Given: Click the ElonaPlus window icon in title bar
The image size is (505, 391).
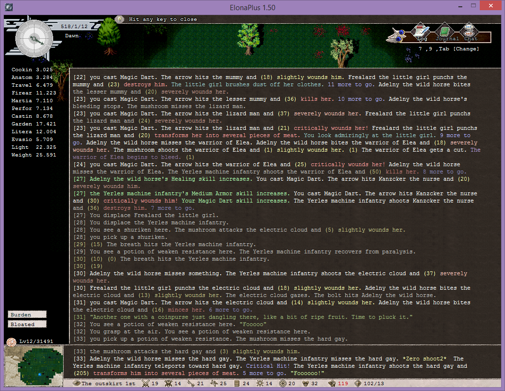Looking at the screenshot, I should (x=9, y=7).
